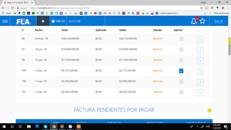The image size is (231, 130).
Task: Click the back arrow in header
Action: [x=43, y=21]
